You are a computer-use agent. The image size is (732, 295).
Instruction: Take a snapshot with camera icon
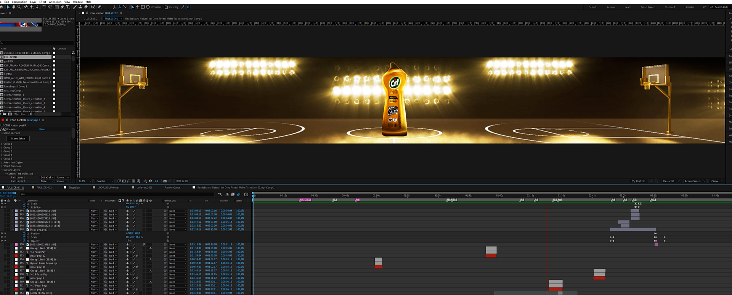[165, 181]
